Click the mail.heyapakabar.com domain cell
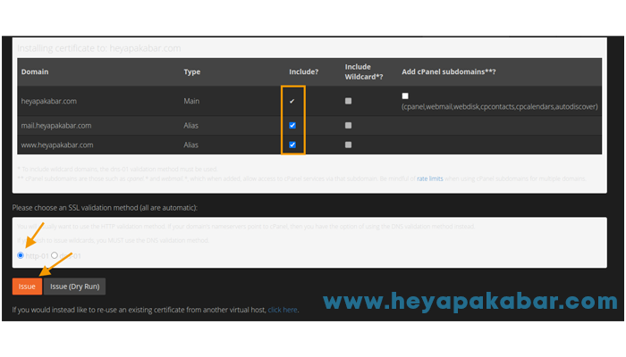626x357 pixels. (56, 126)
